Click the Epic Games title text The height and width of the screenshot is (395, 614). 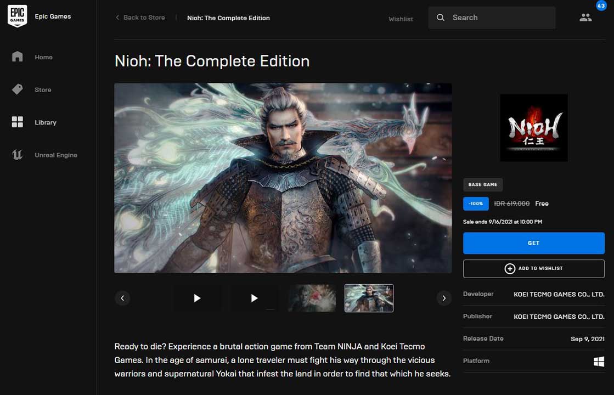(53, 16)
